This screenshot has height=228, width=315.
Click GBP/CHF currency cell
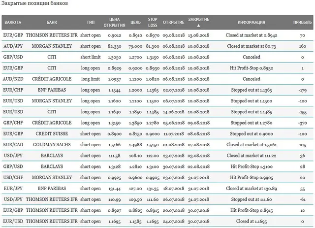(13, 123)
